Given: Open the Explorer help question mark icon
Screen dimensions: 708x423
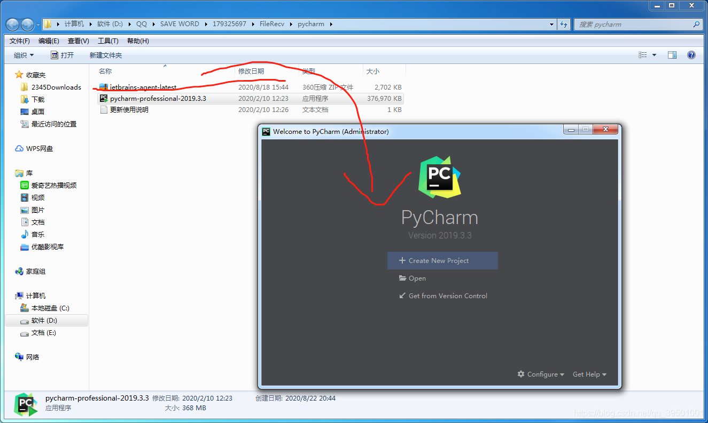Looking at the screenshot, I should 691,55.
